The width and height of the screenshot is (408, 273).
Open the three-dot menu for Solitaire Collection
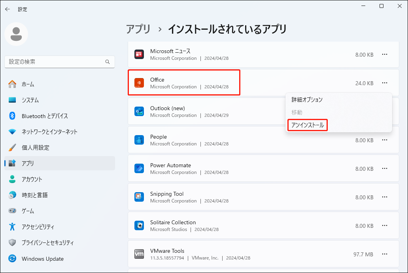[x=385, y=225]
